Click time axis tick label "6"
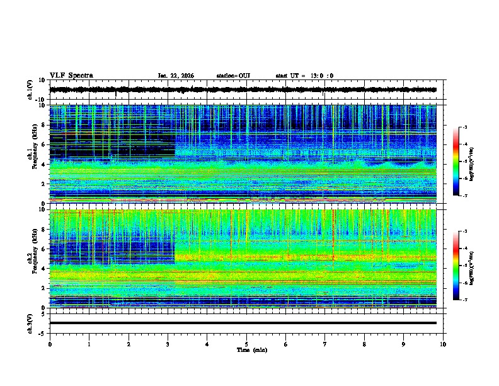The height and width of the screenshot is (386, 499). click(286, 344)
